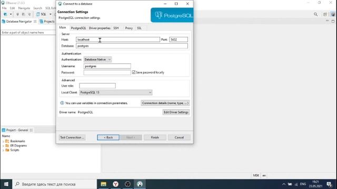
Task: Click the Cancel button
Action: point(179,138)
